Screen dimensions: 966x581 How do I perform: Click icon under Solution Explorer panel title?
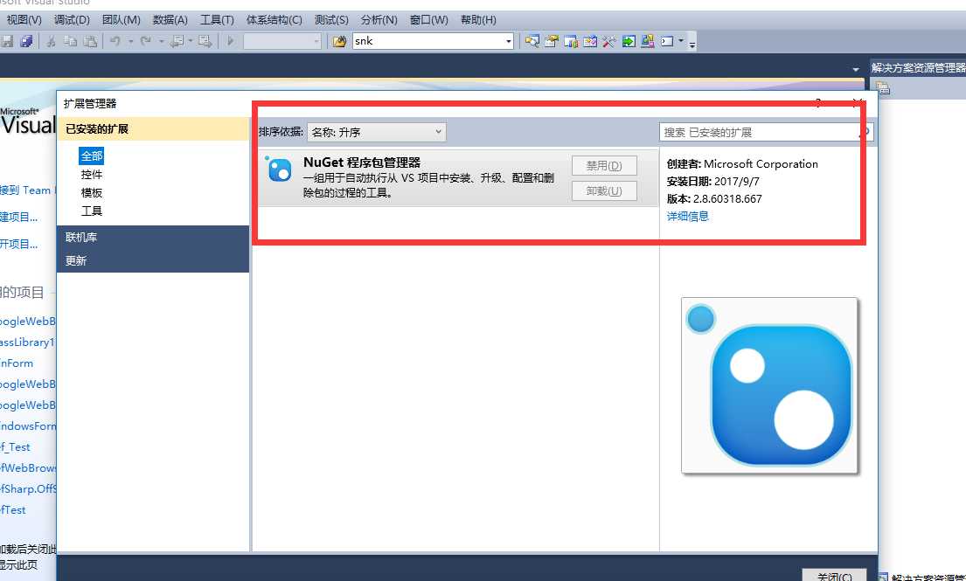click(883, 88)
